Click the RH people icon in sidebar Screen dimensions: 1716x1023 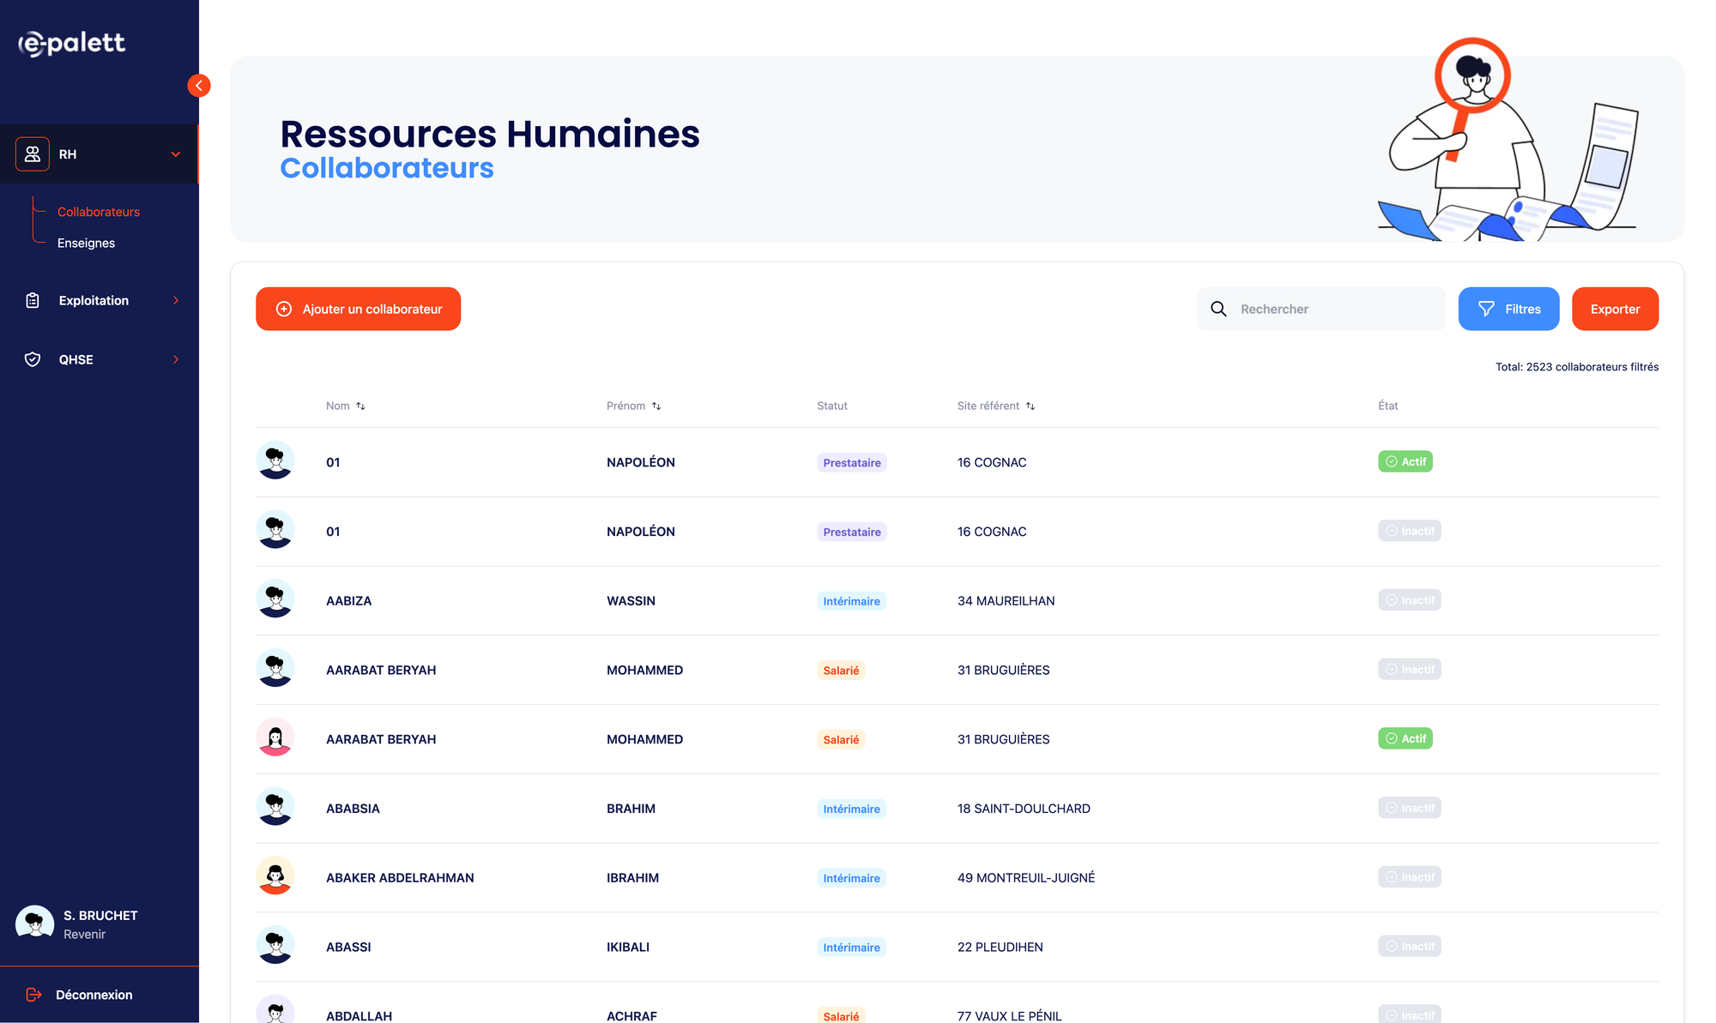point(33,154)
